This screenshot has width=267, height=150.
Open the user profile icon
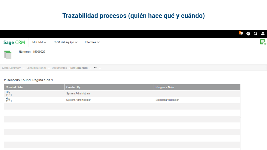point(263,33)
